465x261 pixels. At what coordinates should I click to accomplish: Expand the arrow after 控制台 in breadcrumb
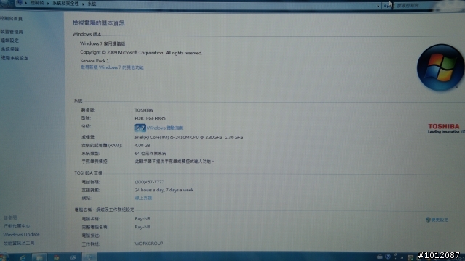[x=48, y=4]
